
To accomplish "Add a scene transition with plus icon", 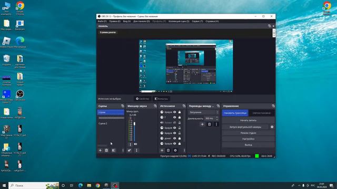I will point(202,124).
